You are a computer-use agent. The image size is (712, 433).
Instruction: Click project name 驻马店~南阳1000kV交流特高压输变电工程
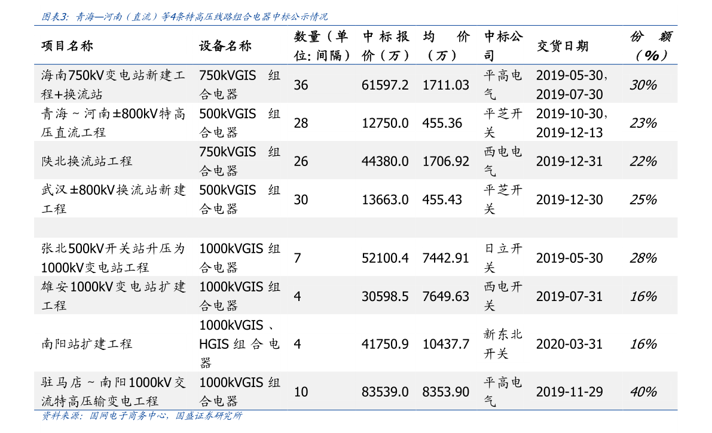[113, 392]
